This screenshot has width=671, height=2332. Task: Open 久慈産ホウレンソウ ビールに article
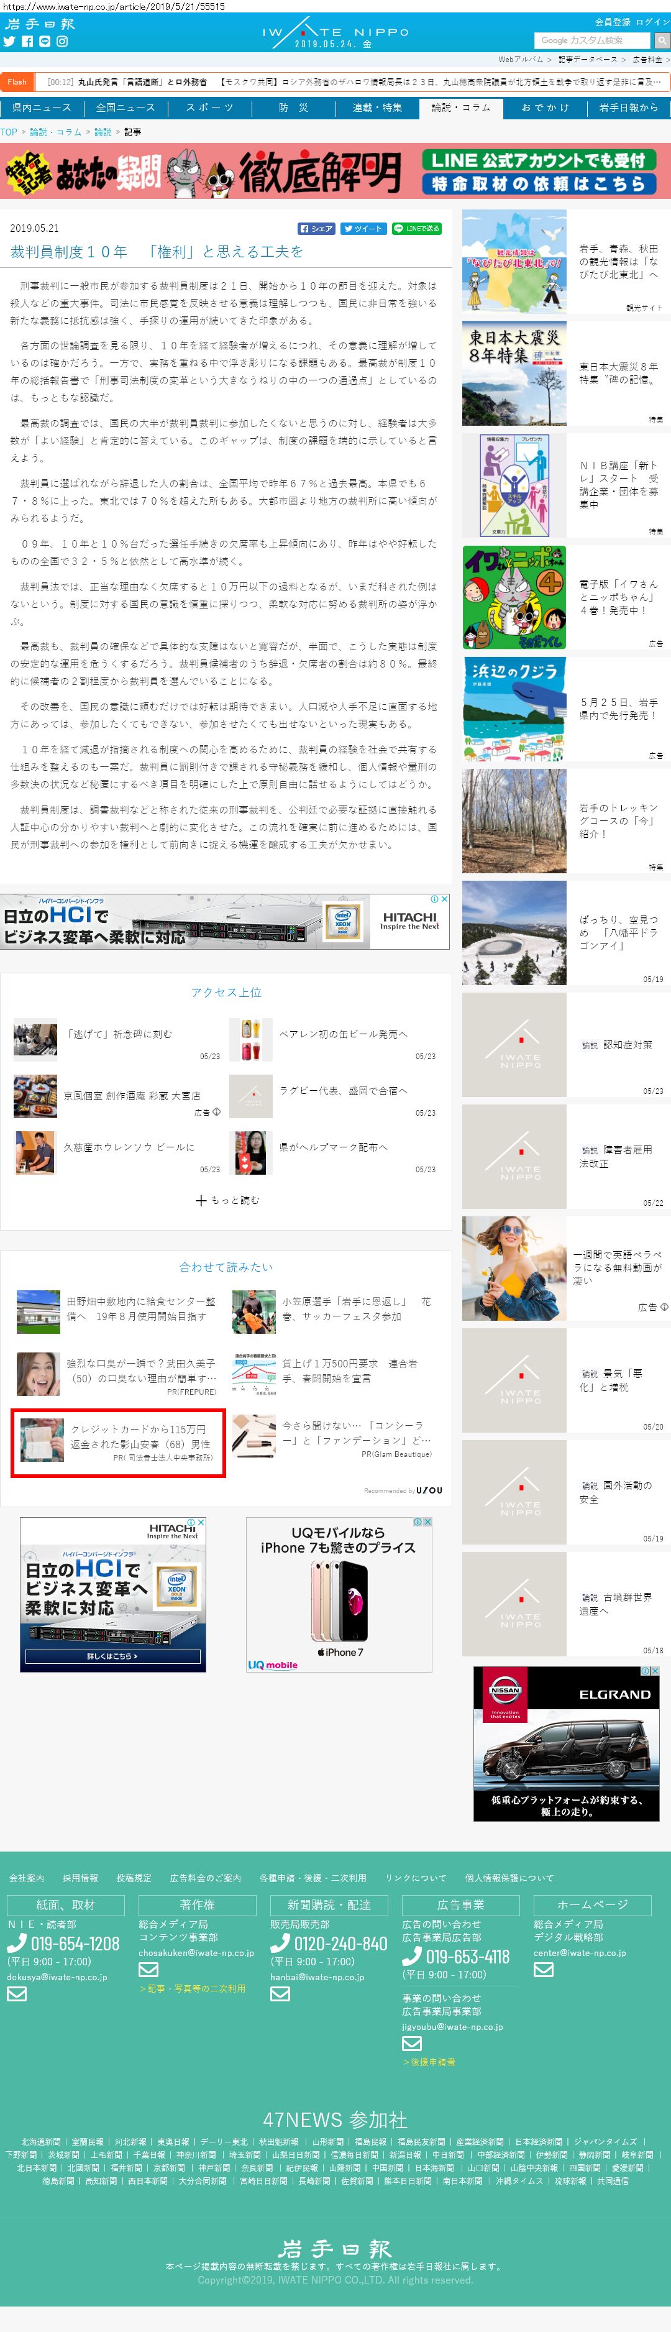(x=129, y=1147)
